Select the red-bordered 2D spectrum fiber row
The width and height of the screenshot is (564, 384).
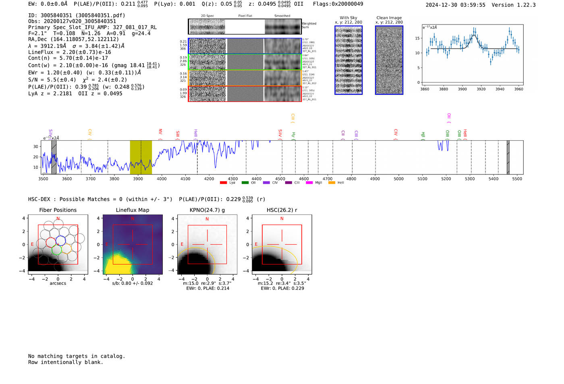click(245, 93)
